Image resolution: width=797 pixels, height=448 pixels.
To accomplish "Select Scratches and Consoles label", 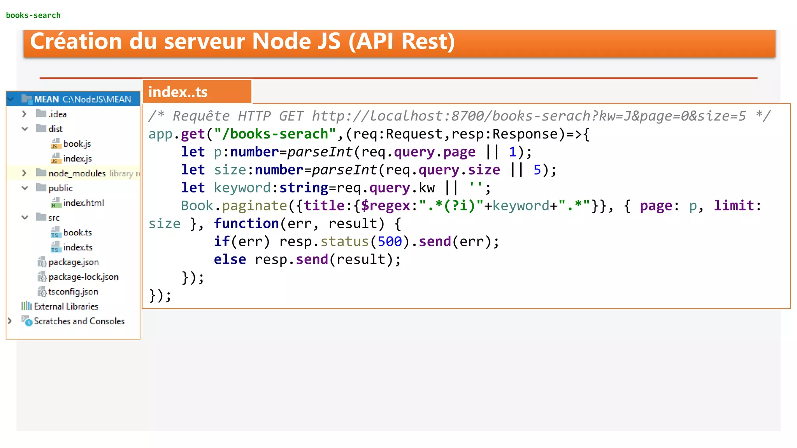I will pyautogui.click(x=79, y=321).
